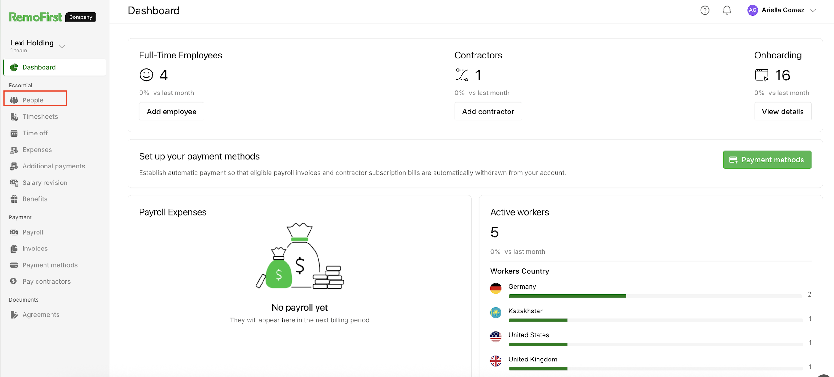This screenshot has height=377, width=834.
Task: Click the Additional payments icon
Action: 14,166
